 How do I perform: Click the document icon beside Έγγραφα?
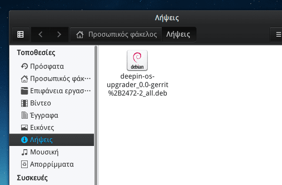(x=24, y=115)
